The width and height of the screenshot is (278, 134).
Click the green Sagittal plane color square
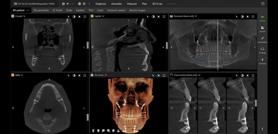point(92,16)
